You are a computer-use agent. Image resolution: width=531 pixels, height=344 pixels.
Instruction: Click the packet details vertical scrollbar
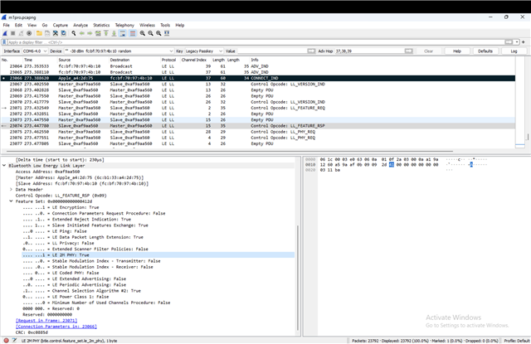(298, 278)
